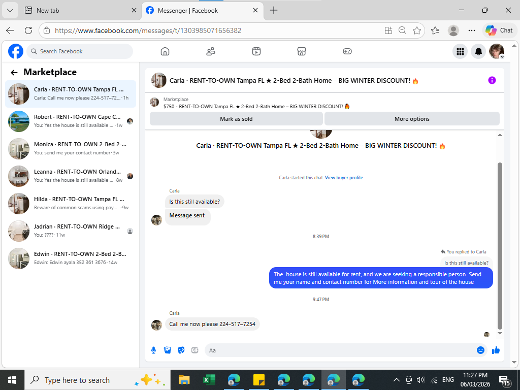The height and width of the screenshot is (390, 520).
Task: Click the blue 'The house is still available' reply
Action: click(381, 278)
